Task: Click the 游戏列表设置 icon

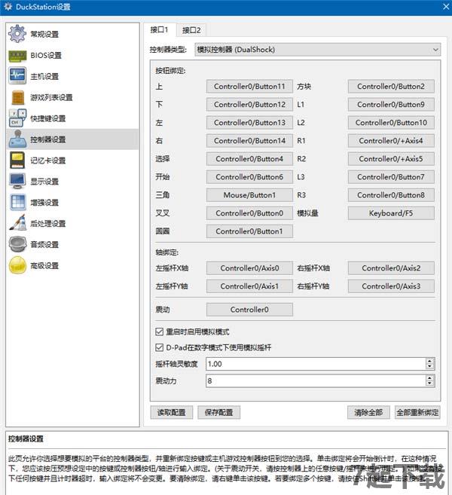Action: click(x=17, y=97)
